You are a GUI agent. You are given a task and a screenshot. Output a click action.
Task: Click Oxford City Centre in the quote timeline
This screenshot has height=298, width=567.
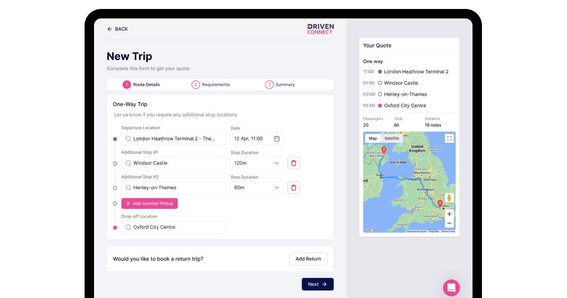(x=405, y=106)
